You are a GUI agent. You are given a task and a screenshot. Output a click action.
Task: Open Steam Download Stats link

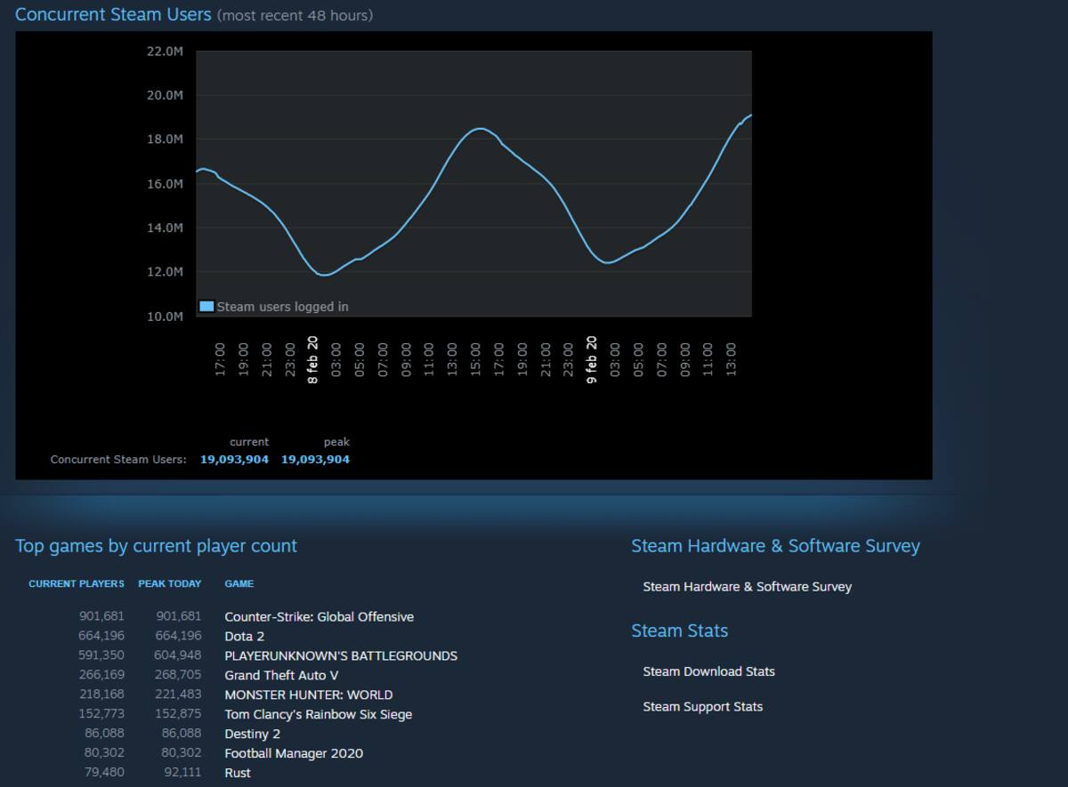pos(708,671)
